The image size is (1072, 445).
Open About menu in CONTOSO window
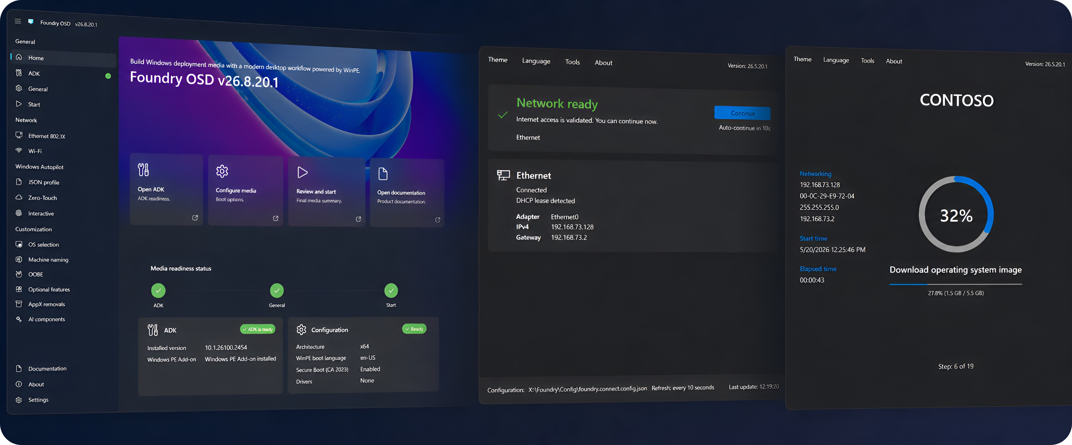894,61
